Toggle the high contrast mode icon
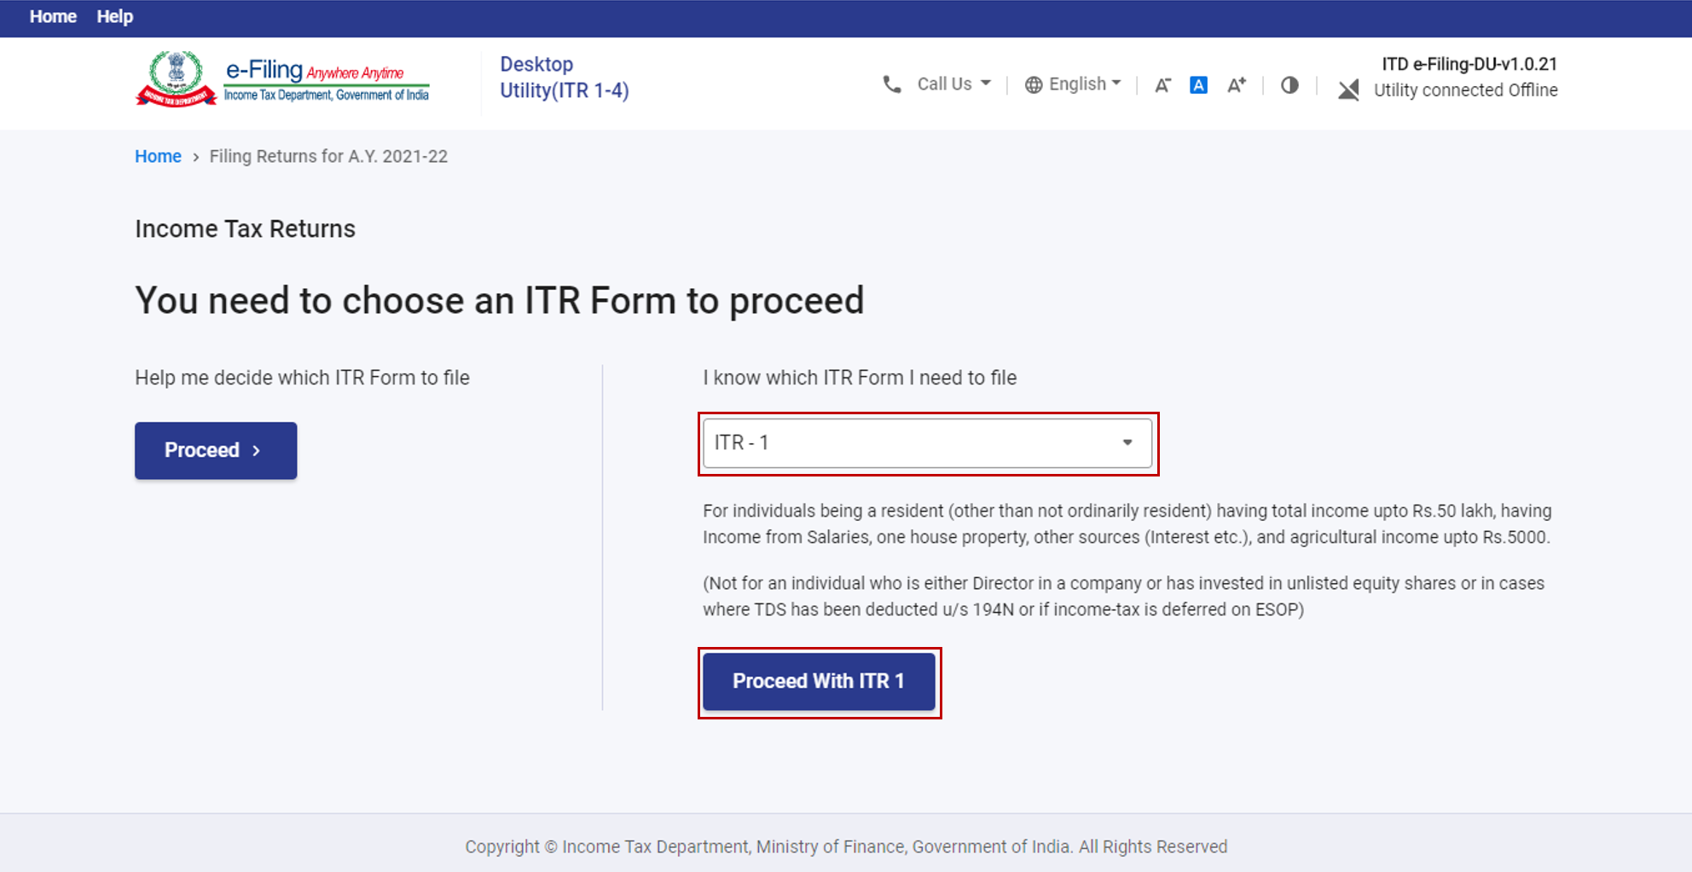The image size is (1692, 872). pyautogui.click(x=1289, y=84)
